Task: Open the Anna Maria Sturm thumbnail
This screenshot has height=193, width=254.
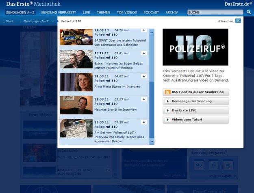Action: [76, 82]
